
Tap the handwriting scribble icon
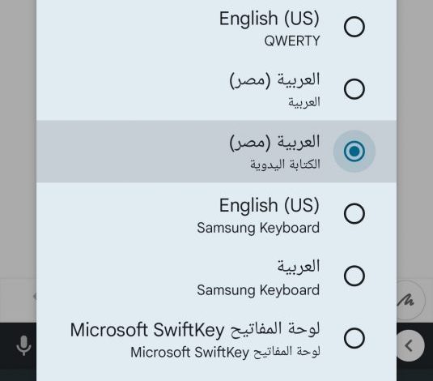point(406,301)
